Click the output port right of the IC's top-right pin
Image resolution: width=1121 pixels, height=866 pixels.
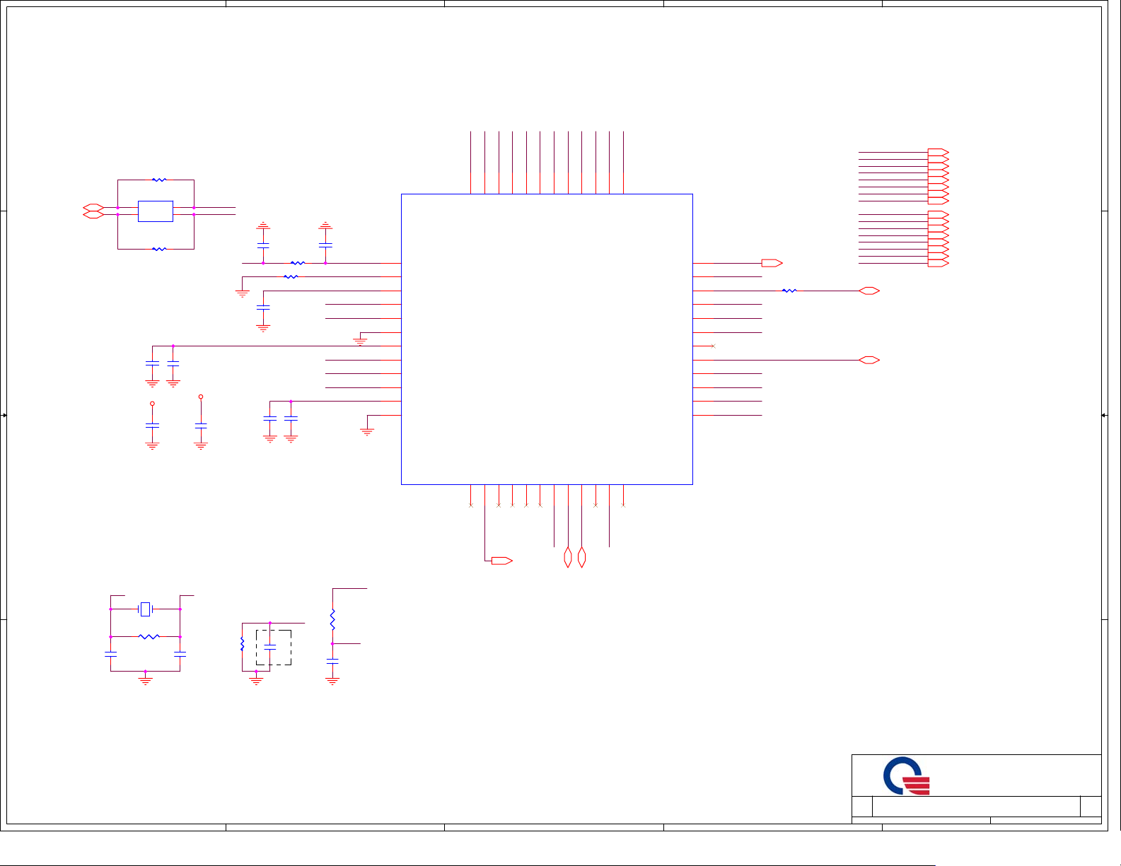coord(772,263)
